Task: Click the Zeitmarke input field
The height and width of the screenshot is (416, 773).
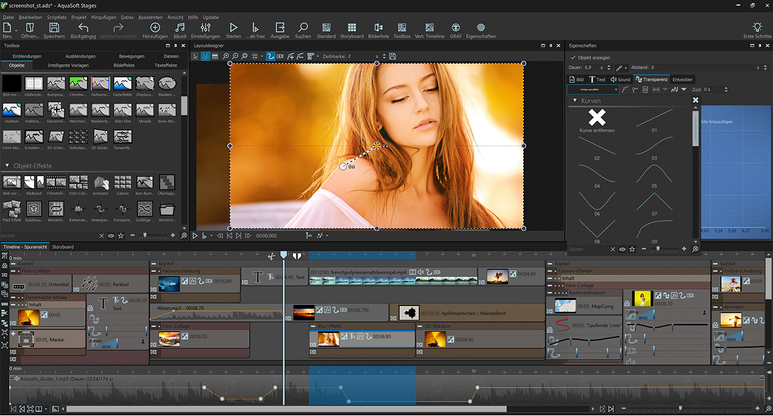Action: (x=361, y=56)
